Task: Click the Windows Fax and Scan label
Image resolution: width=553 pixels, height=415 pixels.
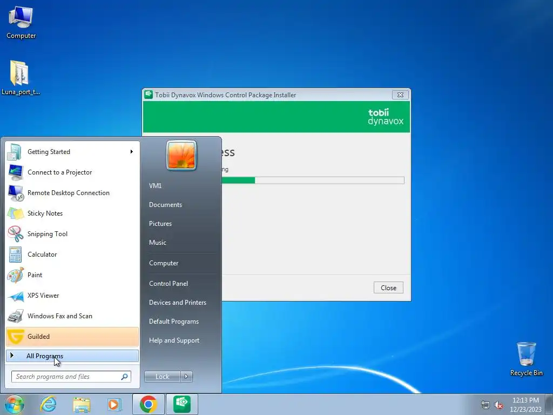Action: pyautogui.click(x=60, y=316)
